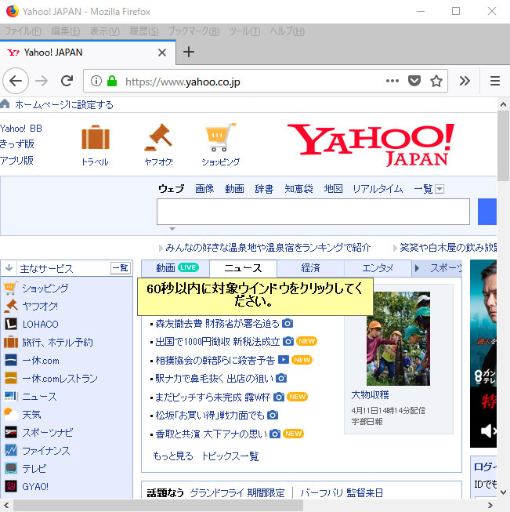Open 天気 weather in the sidebar
510x512 pixels.
coord(31,415)
